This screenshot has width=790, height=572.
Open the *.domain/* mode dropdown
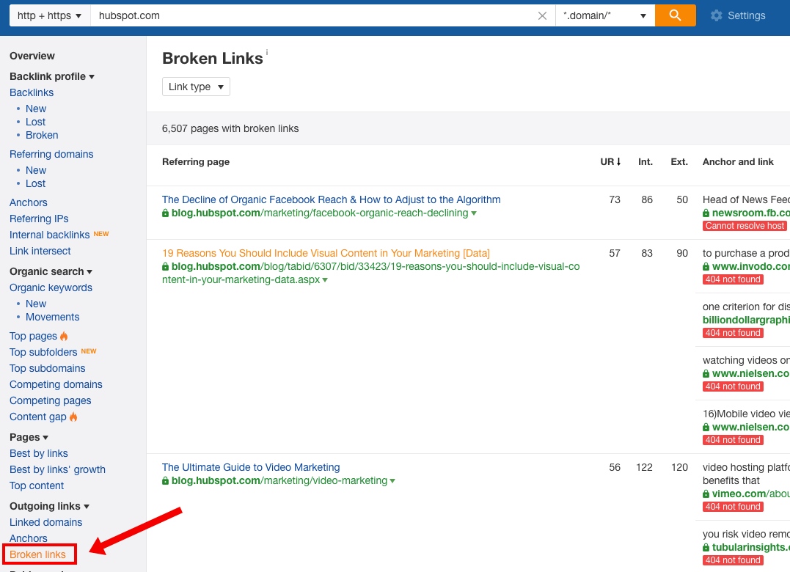point(605,15)
